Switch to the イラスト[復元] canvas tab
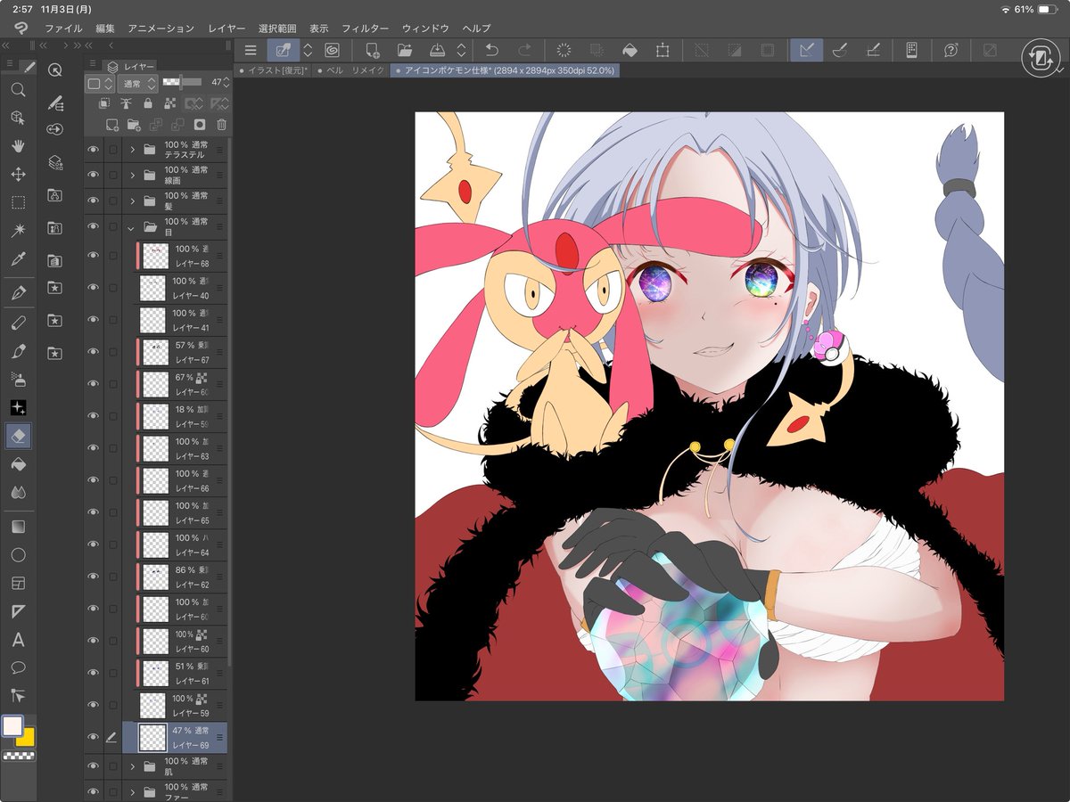The image size is (1070, 802). [x=274, y=70]
